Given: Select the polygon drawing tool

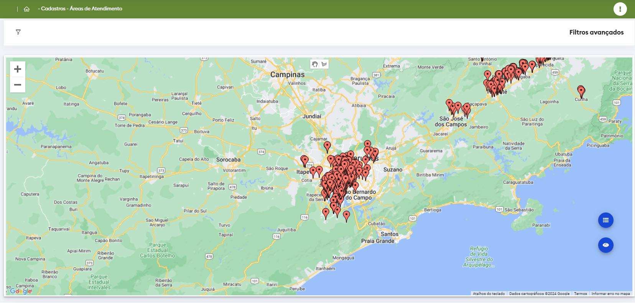Looking at the screenshot, I should (324, 64).
